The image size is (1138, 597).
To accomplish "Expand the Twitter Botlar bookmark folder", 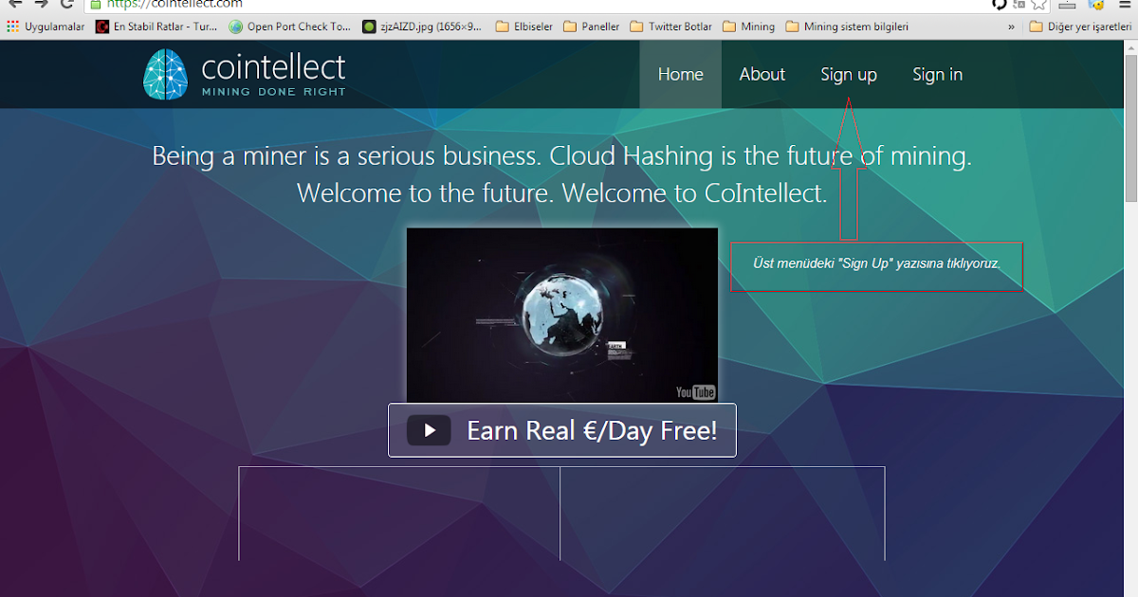I will [x=670, y=27].
